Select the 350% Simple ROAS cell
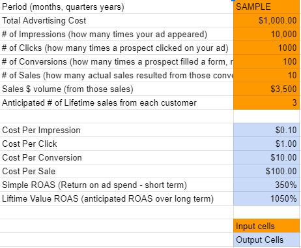This screenshot has width=301, height=248. pos(266,185)
